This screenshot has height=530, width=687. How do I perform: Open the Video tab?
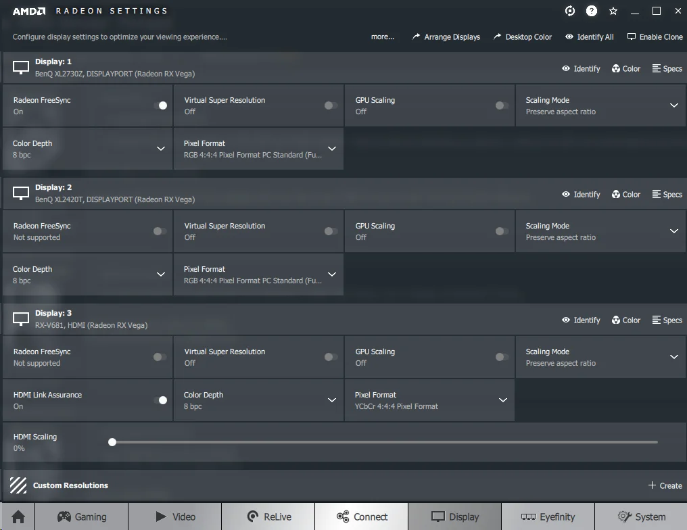tap(175, 517)
